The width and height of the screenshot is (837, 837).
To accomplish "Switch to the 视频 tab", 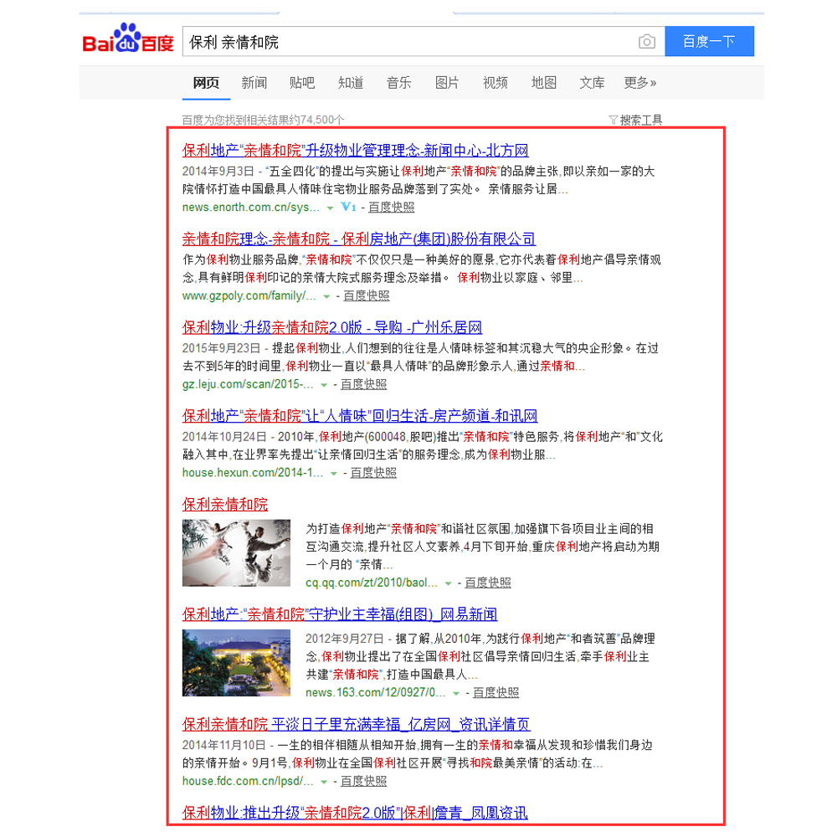I will click(x=496, y=83).
